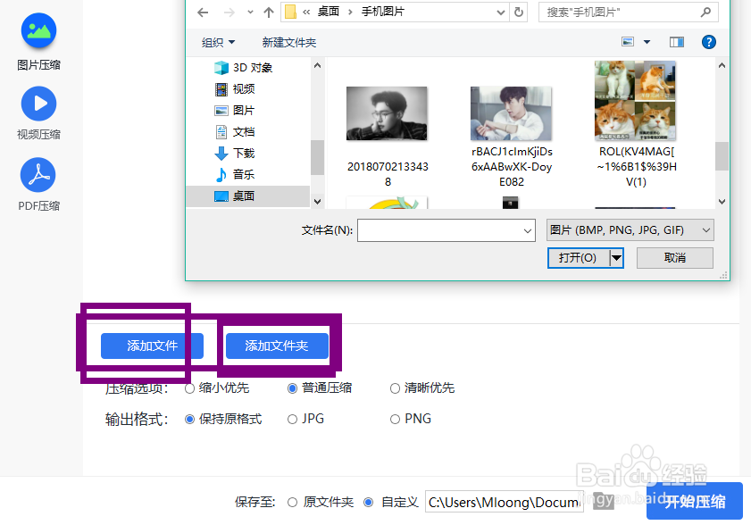Open the 组织 dropdown menu
Screen dimensions: 751x525
(219, 43)
